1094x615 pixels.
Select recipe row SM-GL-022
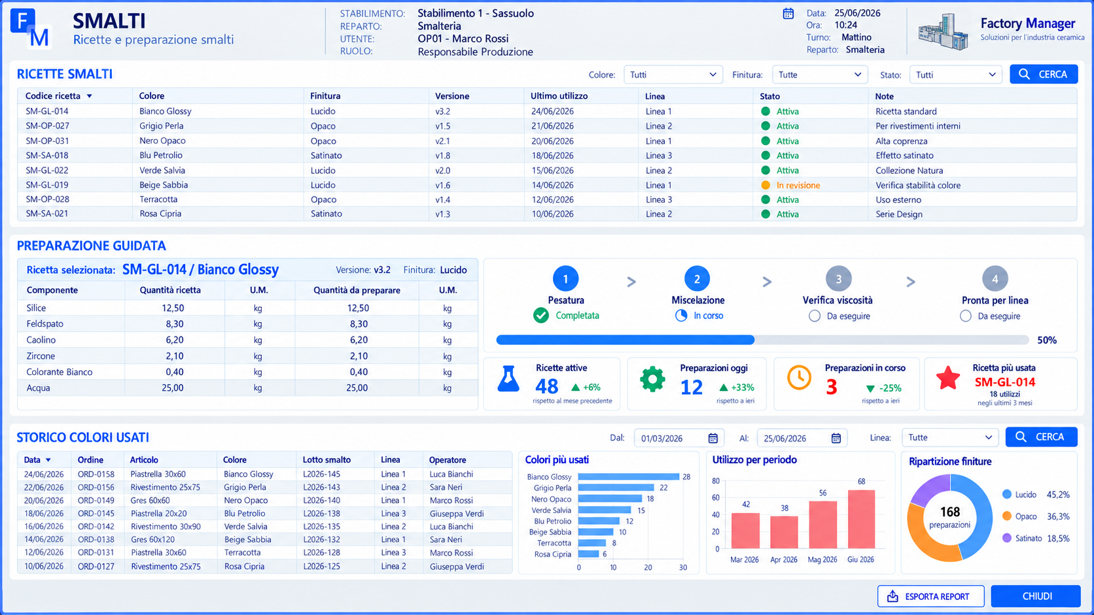[547, 170]
